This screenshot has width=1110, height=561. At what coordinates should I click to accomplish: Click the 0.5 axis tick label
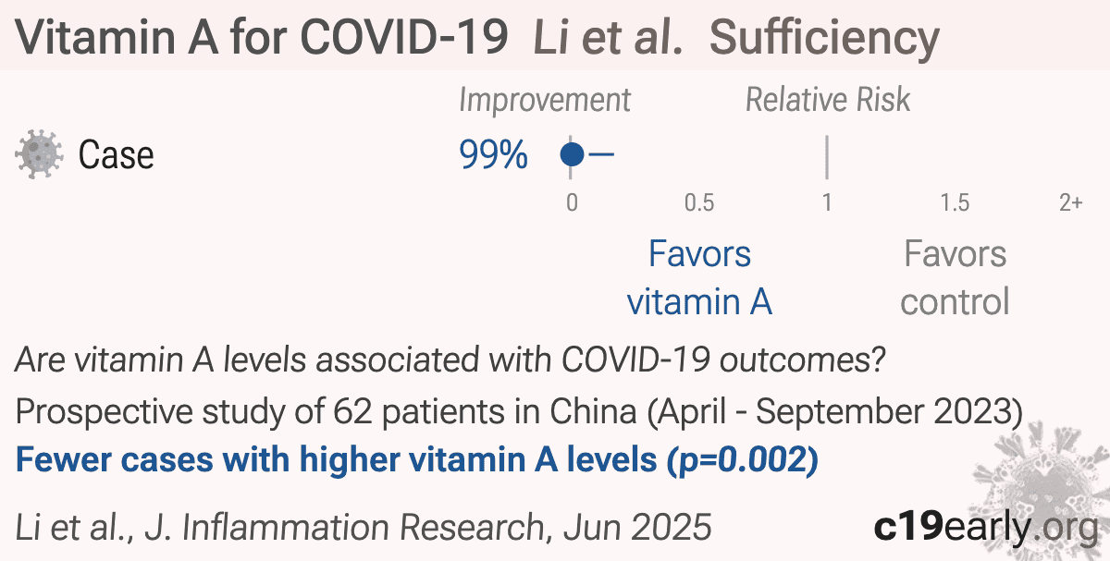698,202
